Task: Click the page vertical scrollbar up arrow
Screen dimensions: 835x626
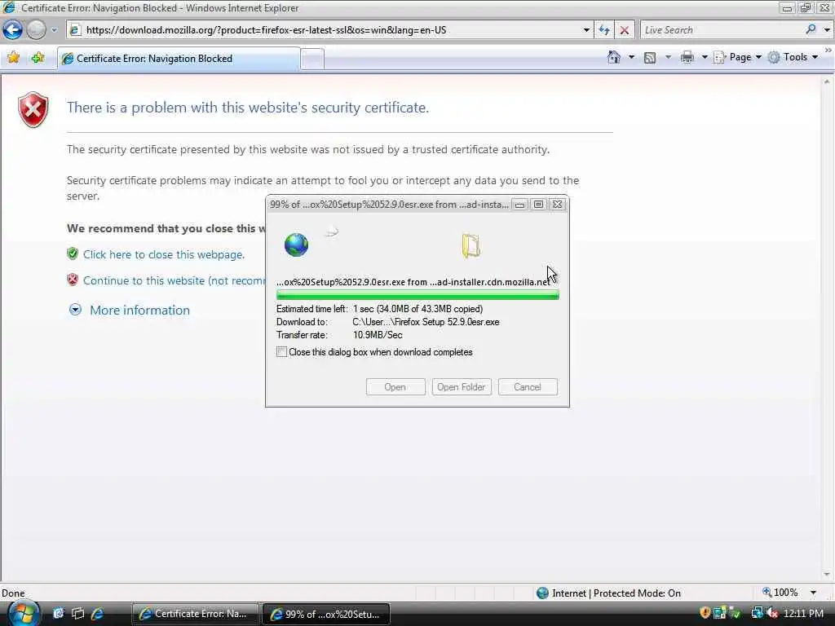Action: 827,82
